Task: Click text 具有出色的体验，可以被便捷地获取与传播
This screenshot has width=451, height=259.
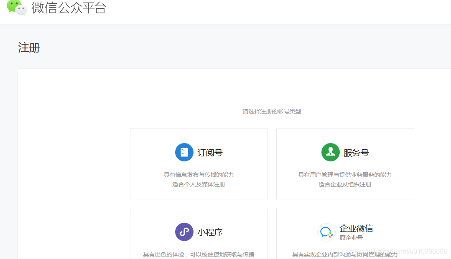Action: 199,254
